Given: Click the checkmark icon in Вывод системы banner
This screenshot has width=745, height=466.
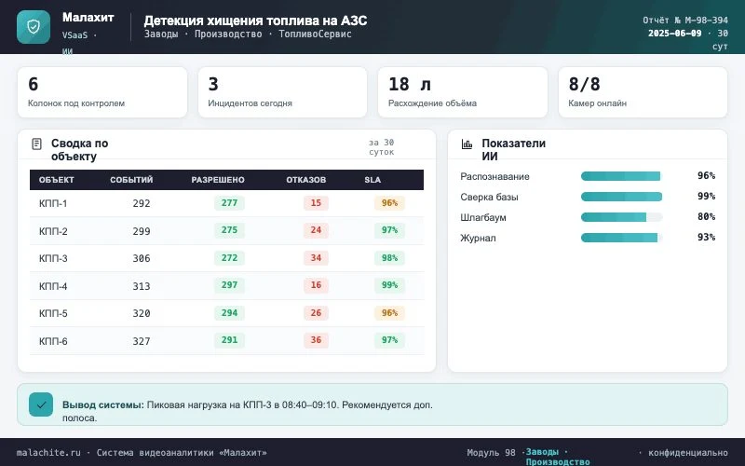Looking at the screenshot, I should coord(41,404).
